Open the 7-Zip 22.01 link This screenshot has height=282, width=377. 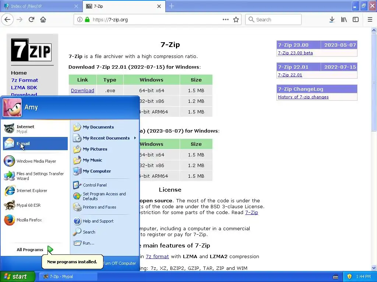click(290, 75)
